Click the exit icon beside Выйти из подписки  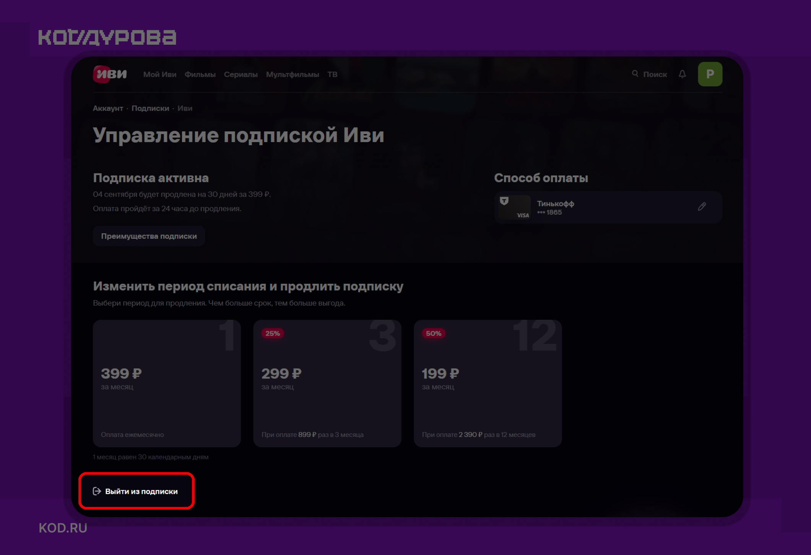point(97,491)
